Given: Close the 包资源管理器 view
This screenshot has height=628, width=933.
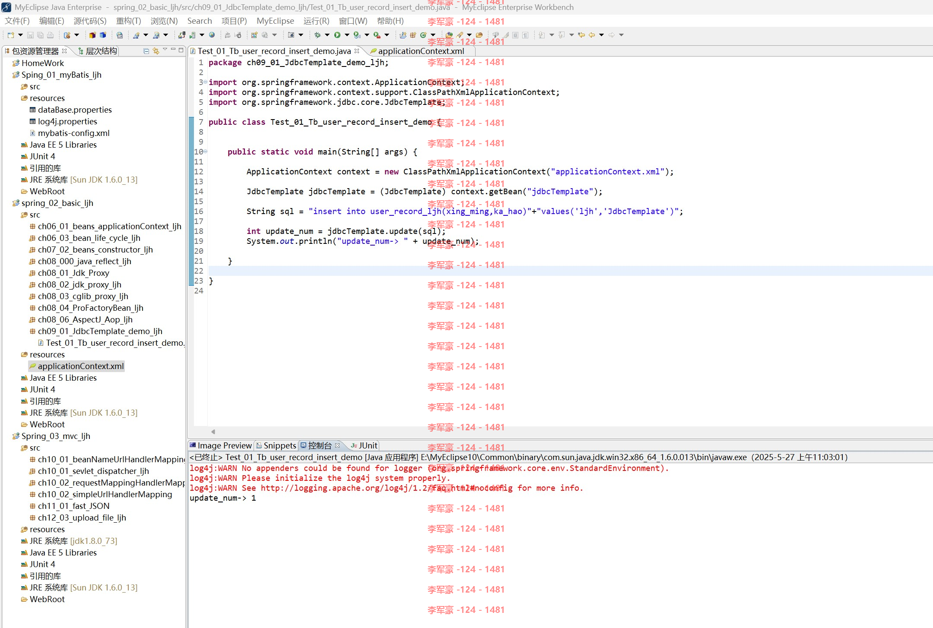Looking at the screenshot, I should (64, 51).
